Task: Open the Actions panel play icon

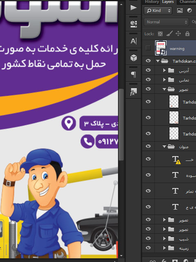Action: (x=134, y=7)
